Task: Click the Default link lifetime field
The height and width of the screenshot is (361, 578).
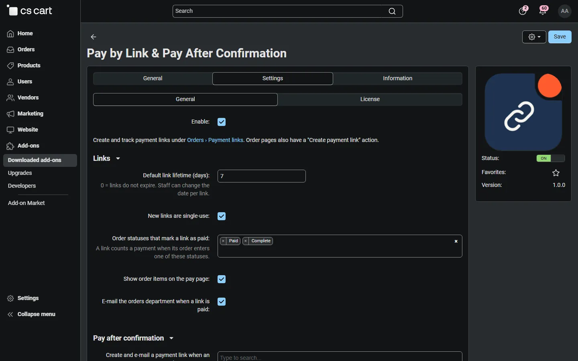Action: [x=262, y=176]
